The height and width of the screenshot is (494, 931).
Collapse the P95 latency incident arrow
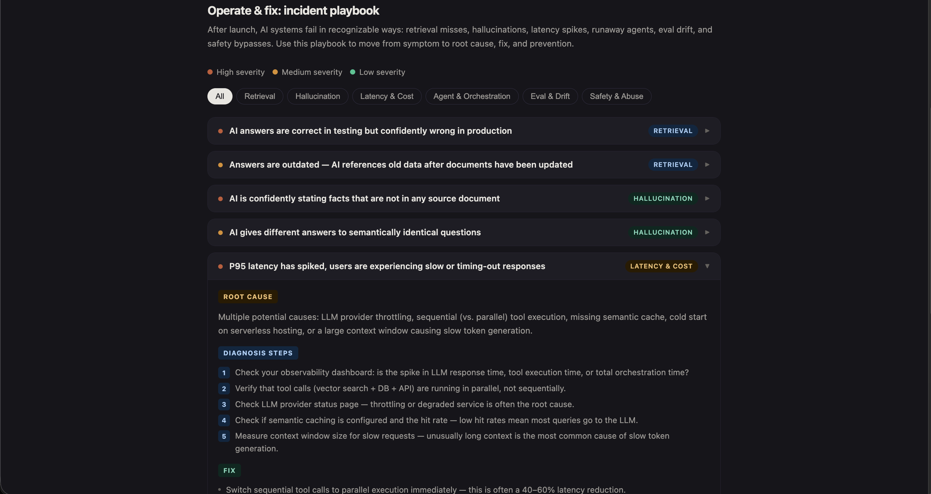pos(707,266)
